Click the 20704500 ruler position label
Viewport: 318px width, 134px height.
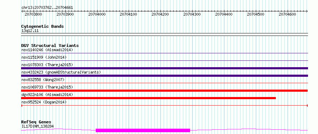[255, 14]
